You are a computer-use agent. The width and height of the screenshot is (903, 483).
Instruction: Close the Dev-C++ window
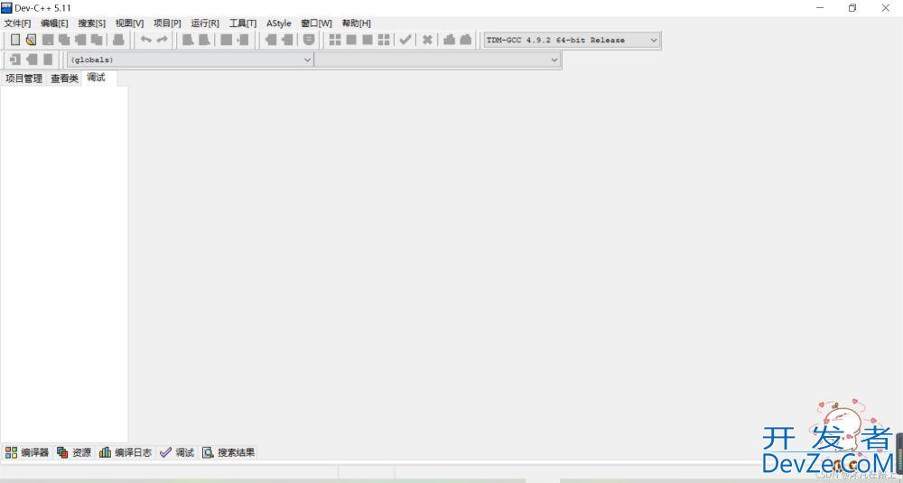[x=886, y=8]
